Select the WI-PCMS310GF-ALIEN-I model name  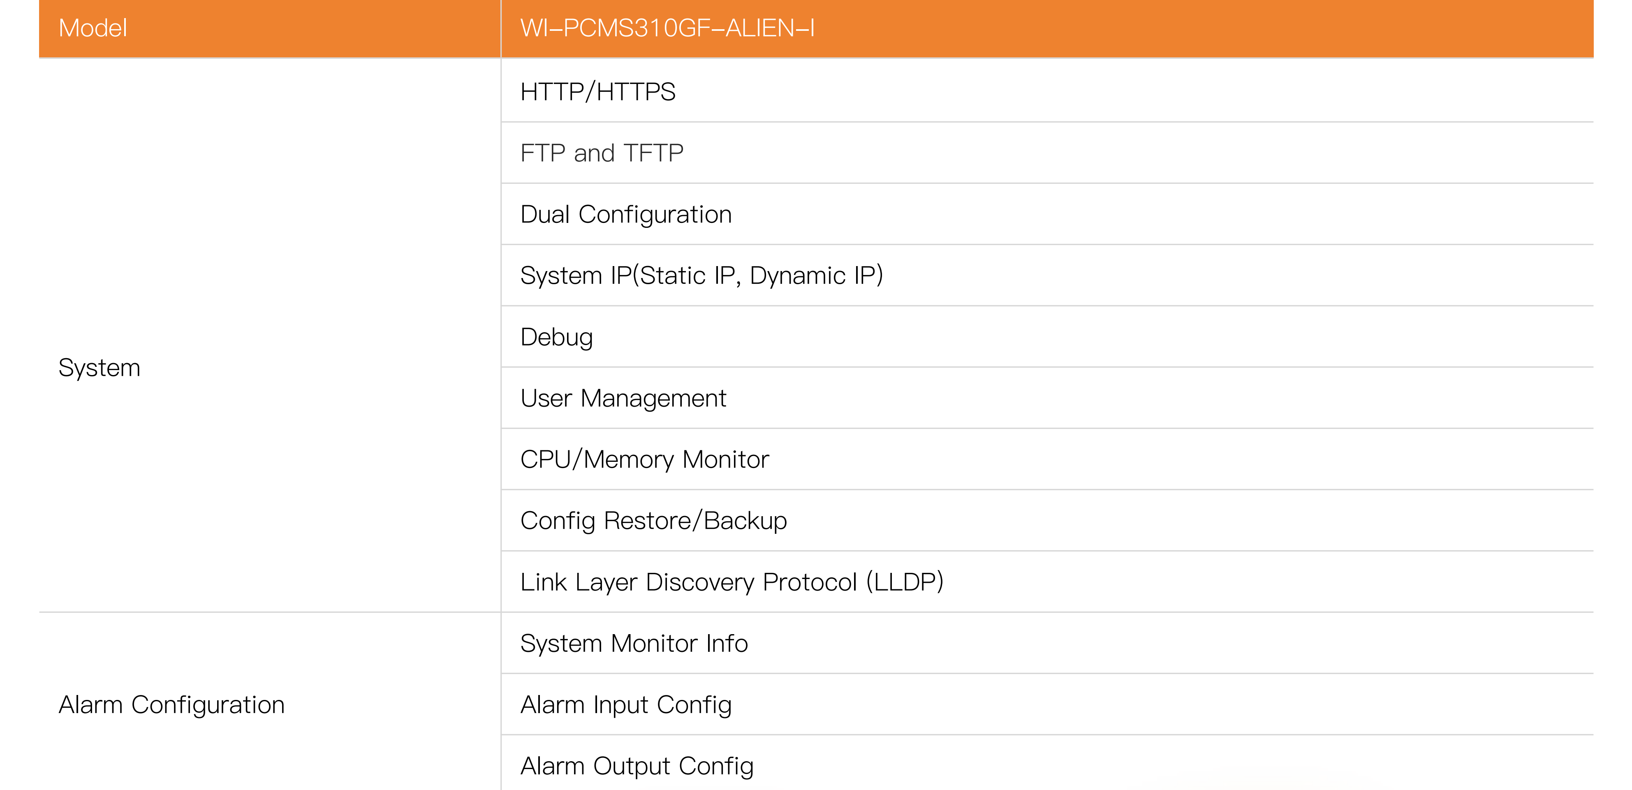pos(667,28)
